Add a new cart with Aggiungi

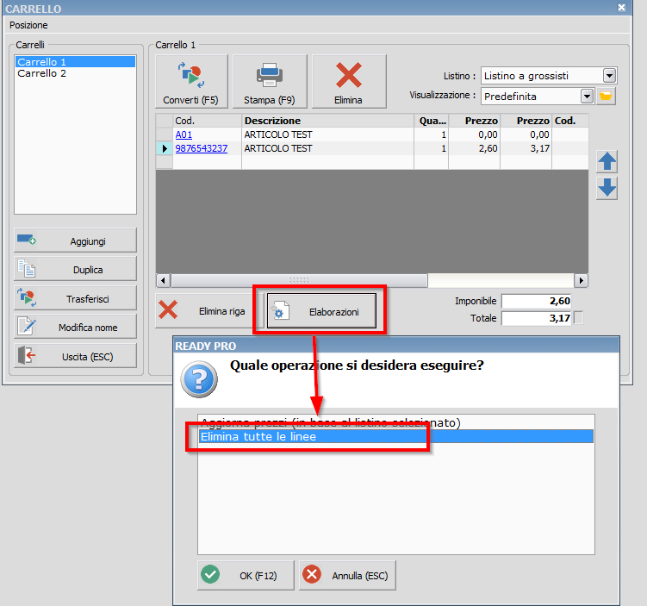(x=75, y=241)
